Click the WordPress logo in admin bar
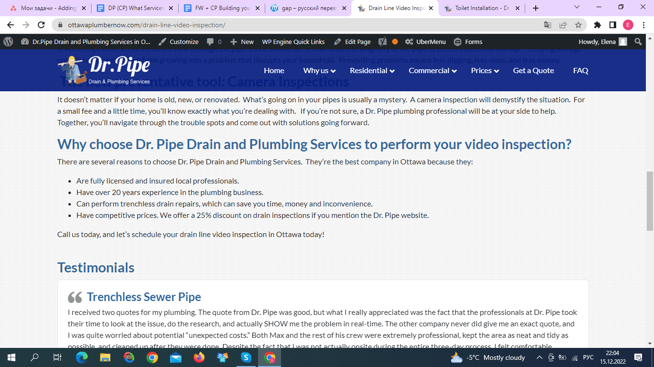 point(8,42)
